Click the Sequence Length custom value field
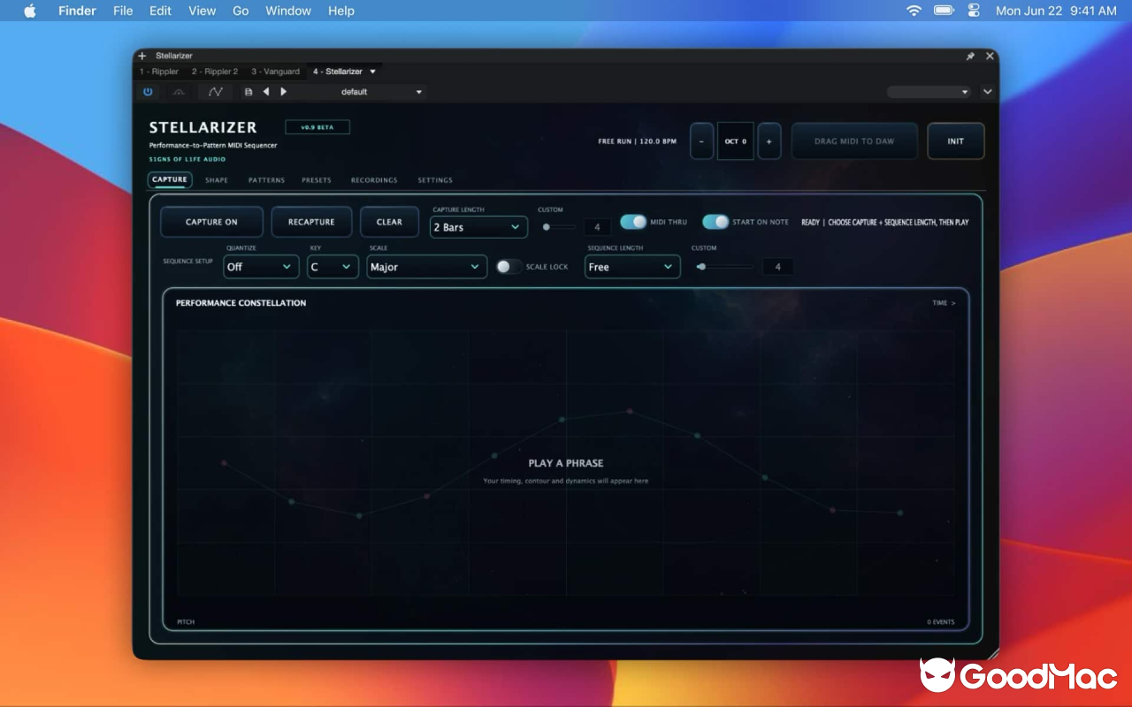 (777, 267)
